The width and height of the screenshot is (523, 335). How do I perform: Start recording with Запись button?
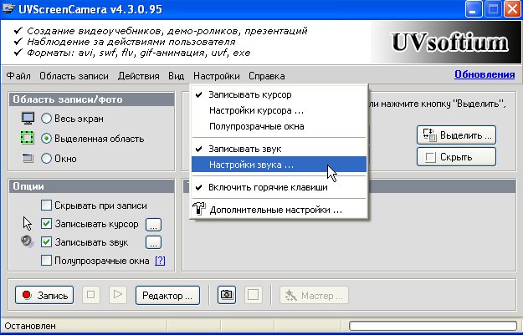point(44,295)
